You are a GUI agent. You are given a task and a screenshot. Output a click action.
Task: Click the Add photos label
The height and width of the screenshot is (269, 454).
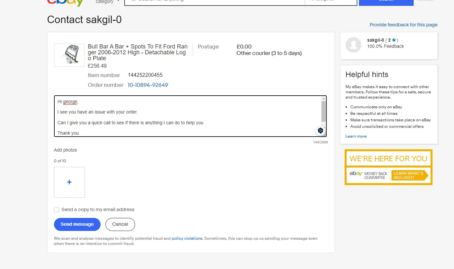click(65, 150)
